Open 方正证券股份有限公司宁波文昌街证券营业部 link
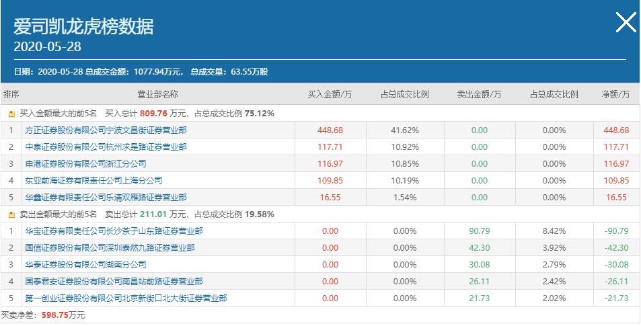 [x=106, y=130]
